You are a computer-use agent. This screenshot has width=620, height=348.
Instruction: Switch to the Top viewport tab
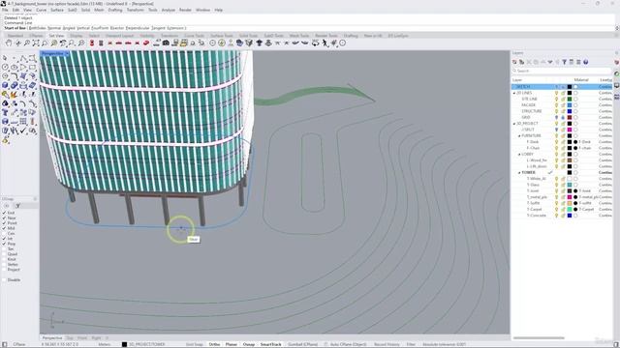point(70,338)
